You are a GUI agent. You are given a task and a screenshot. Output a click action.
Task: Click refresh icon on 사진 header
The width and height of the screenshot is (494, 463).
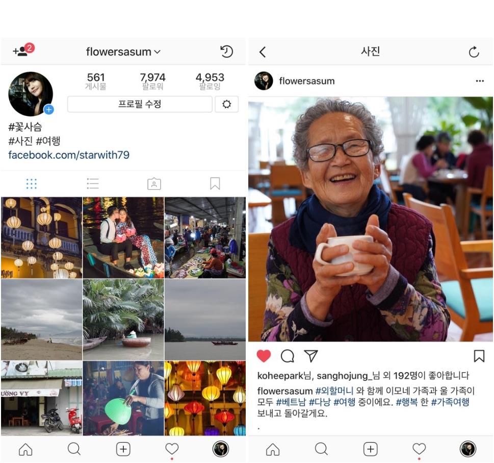point(474,52)
